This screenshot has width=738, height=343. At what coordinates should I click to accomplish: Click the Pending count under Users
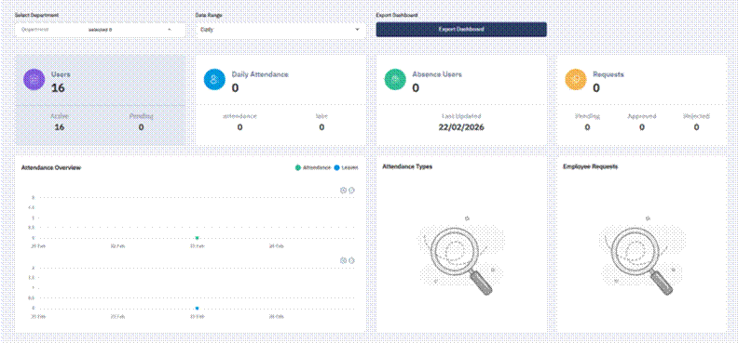142,127
